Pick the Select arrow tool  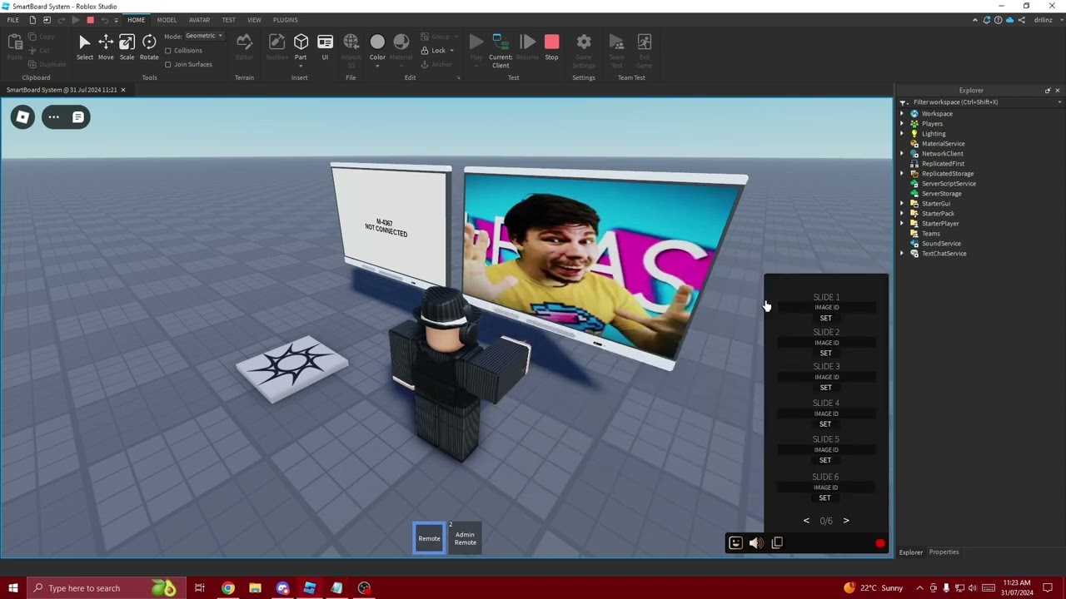click(85, 47)
